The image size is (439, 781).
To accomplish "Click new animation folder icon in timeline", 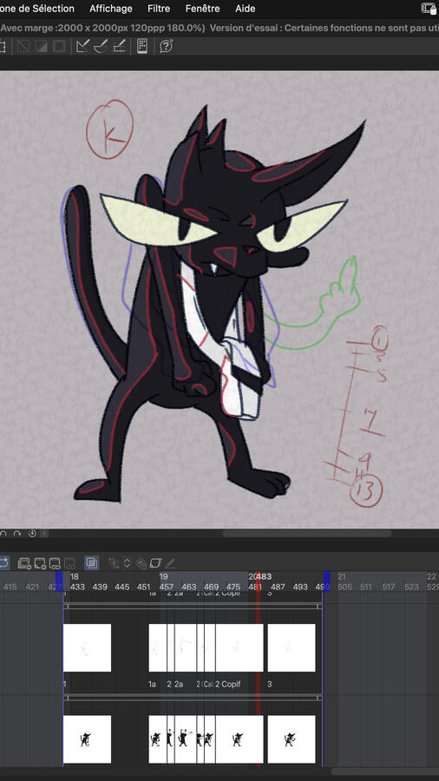I will [x=24, y=563].
